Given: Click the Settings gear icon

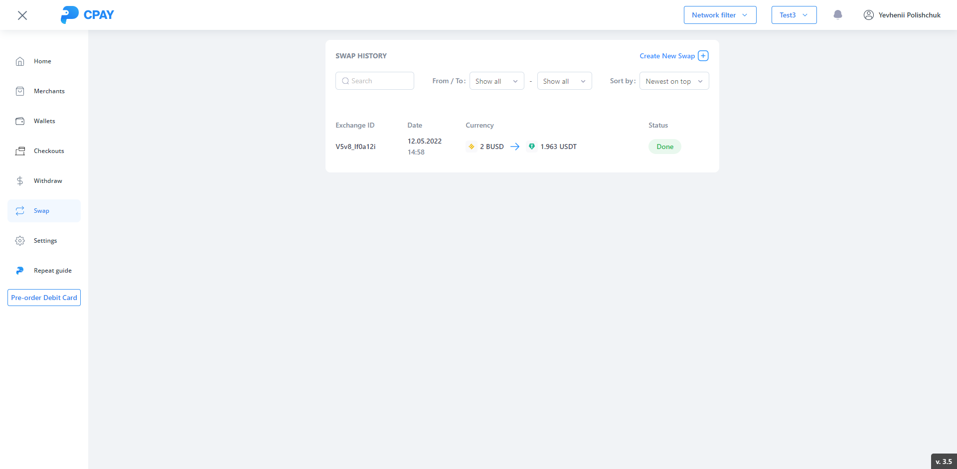Looking at the screenshot, I should point(20,241).
